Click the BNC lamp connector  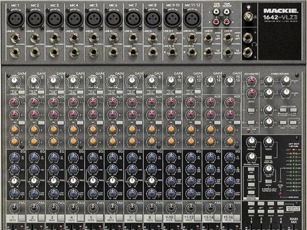[x=248, y=16]
